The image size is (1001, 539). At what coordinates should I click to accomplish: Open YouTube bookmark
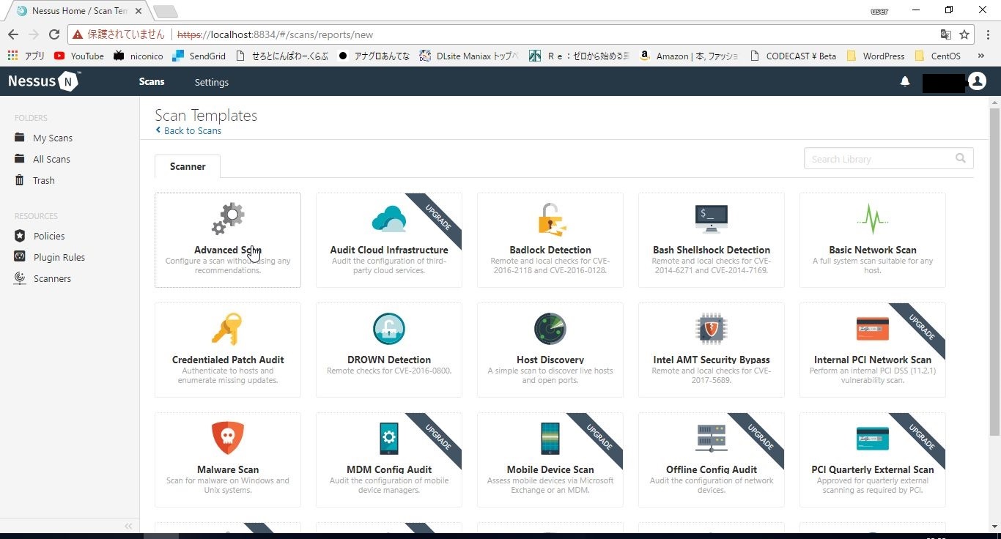(79, 56)
